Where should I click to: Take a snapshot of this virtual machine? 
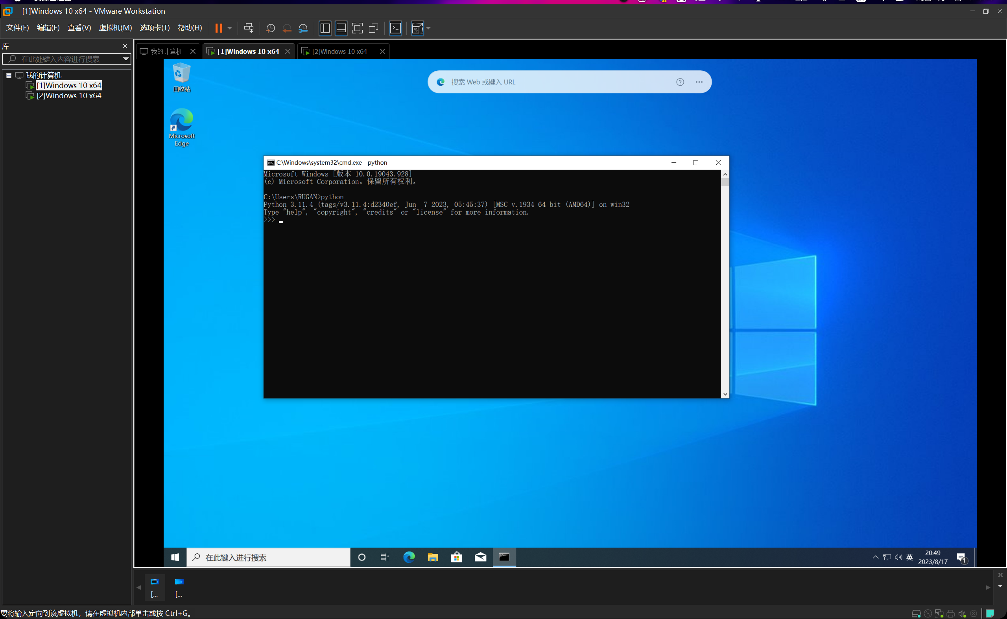click(x=270, y=28)
